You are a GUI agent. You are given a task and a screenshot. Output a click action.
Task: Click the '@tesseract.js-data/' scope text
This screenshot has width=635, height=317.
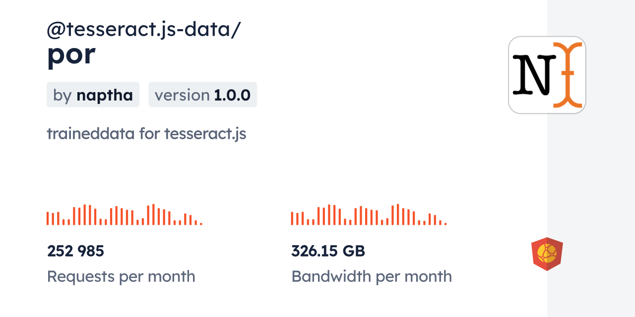coord(144,30)
